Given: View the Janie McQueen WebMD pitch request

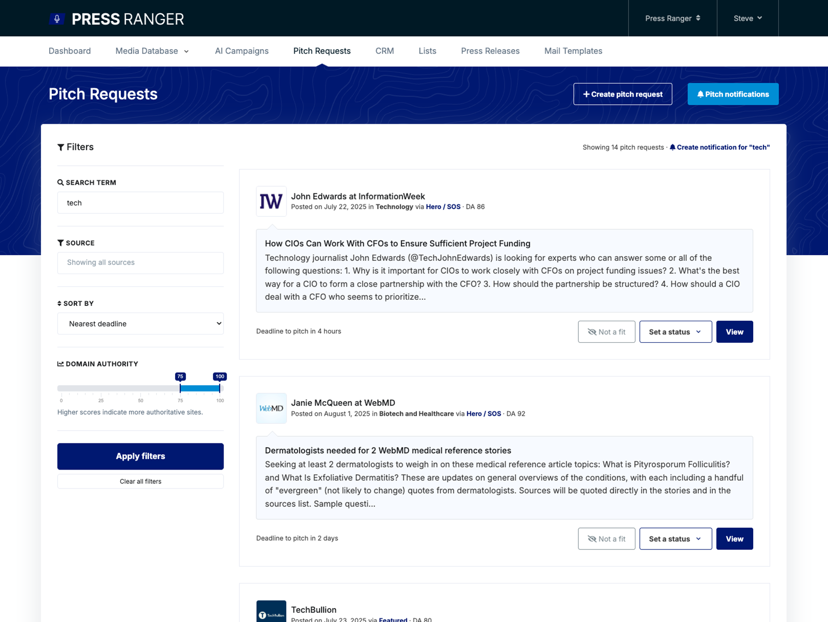Looking at the screenshot, I should pos(734,539).
